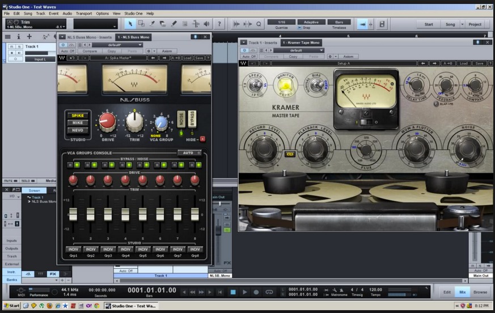495x313 pixels.
Task: Toggle Solo on Track 1
Action: click(x=19, y=46)
